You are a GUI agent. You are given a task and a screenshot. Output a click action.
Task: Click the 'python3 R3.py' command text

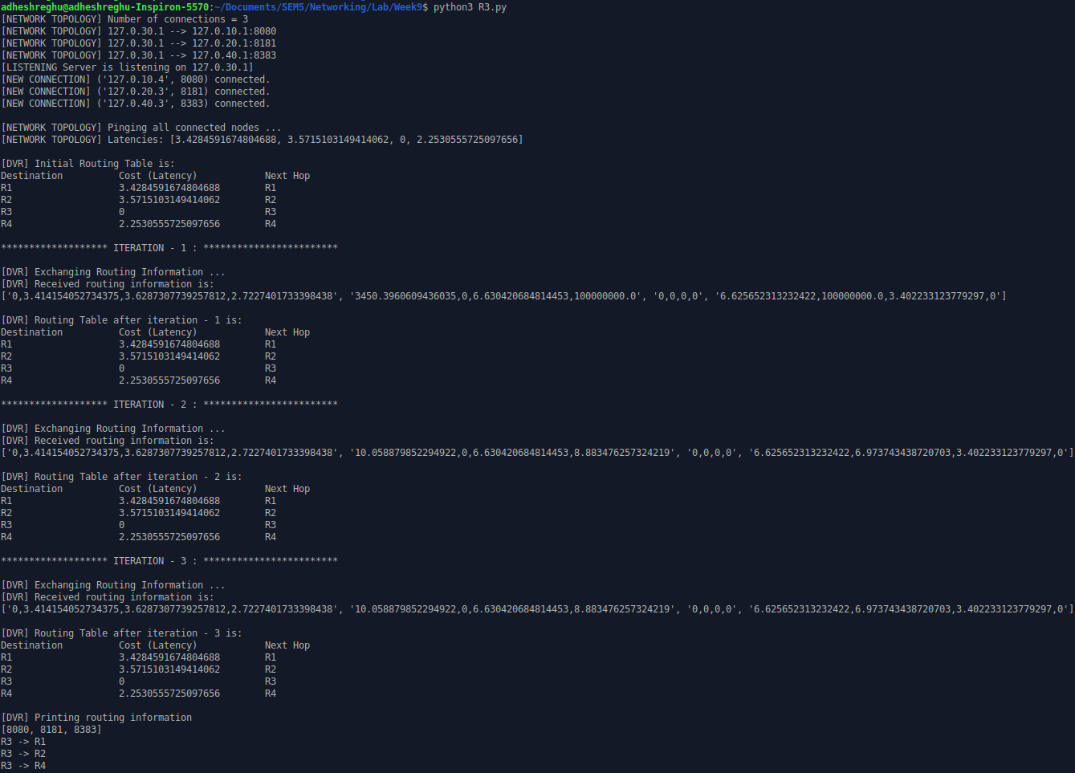(470, 7)
